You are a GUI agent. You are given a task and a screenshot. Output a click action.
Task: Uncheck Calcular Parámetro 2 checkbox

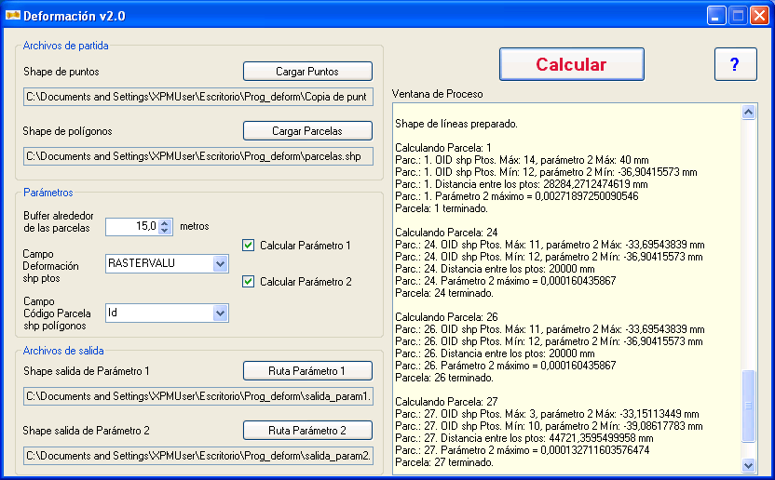coord(249,281)
